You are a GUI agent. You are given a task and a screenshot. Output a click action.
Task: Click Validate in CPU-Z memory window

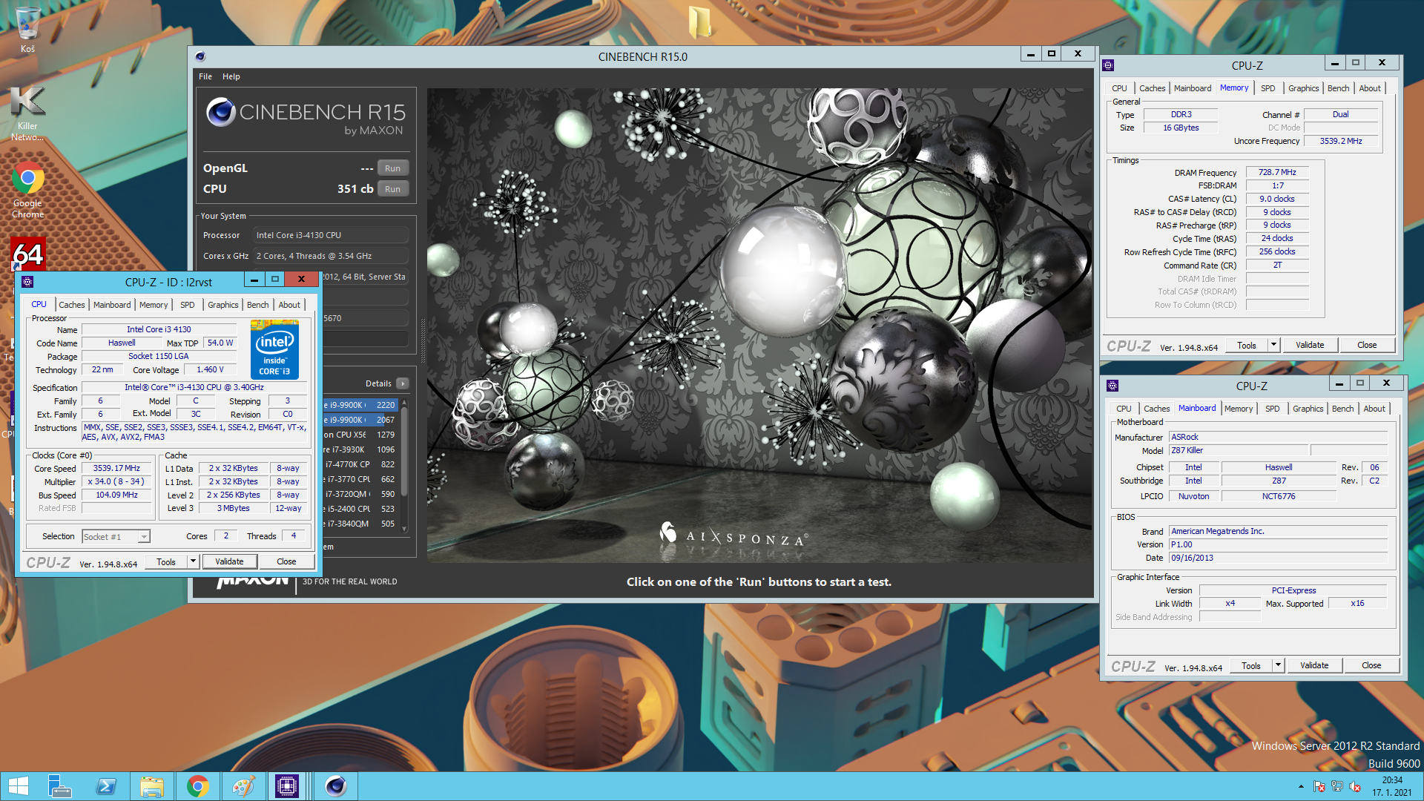[1310, 345]
